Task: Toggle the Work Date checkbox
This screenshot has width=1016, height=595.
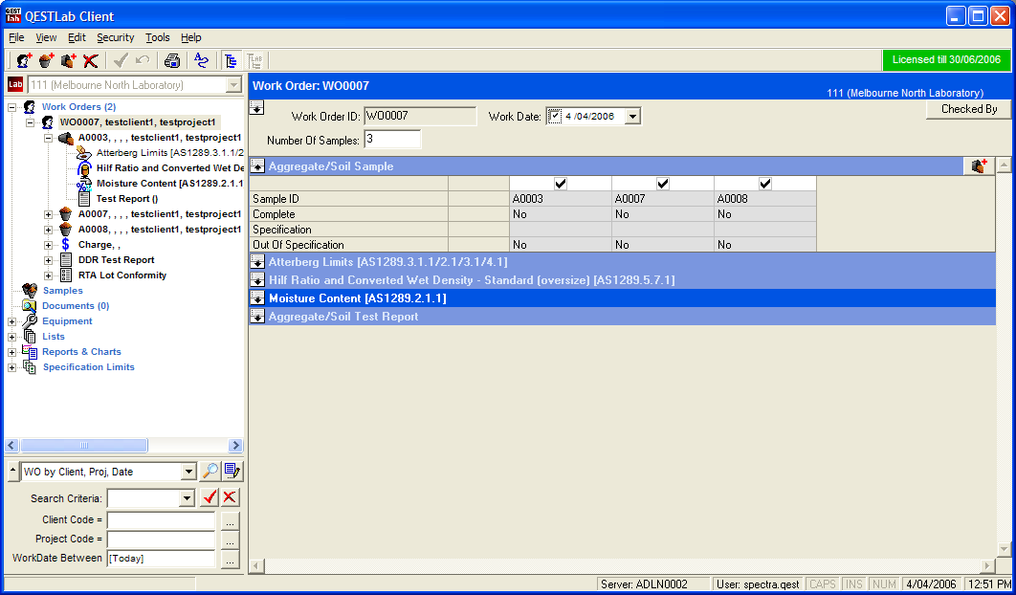Action: pos(555,117)
